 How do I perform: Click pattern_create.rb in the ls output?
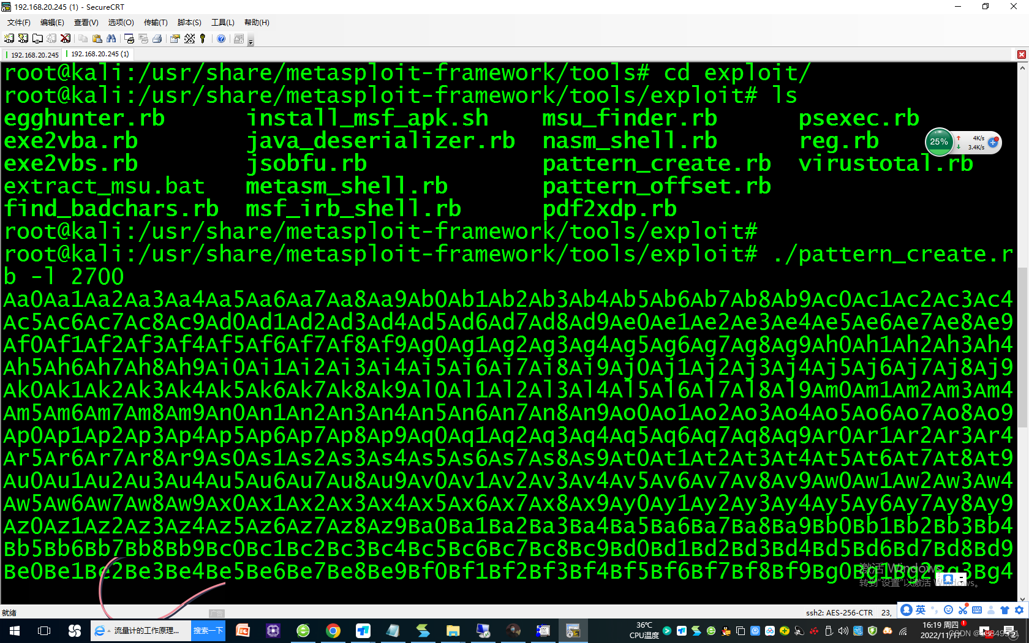pyautogui.click(x=657, y=164)
